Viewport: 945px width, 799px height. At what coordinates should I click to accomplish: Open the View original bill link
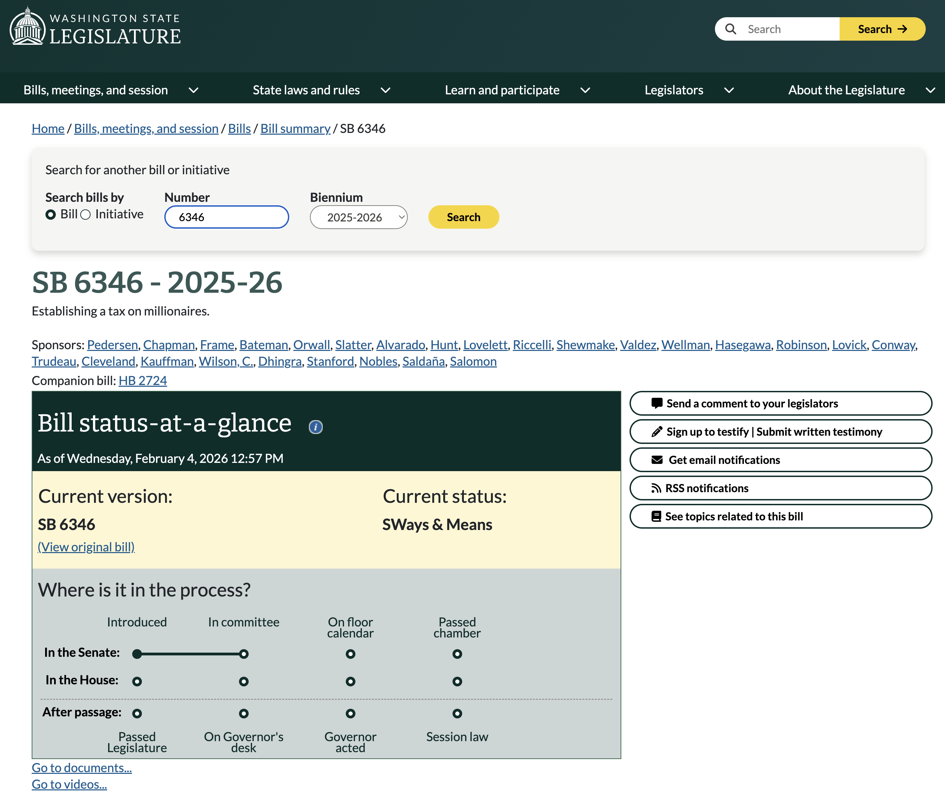[86, 547]
